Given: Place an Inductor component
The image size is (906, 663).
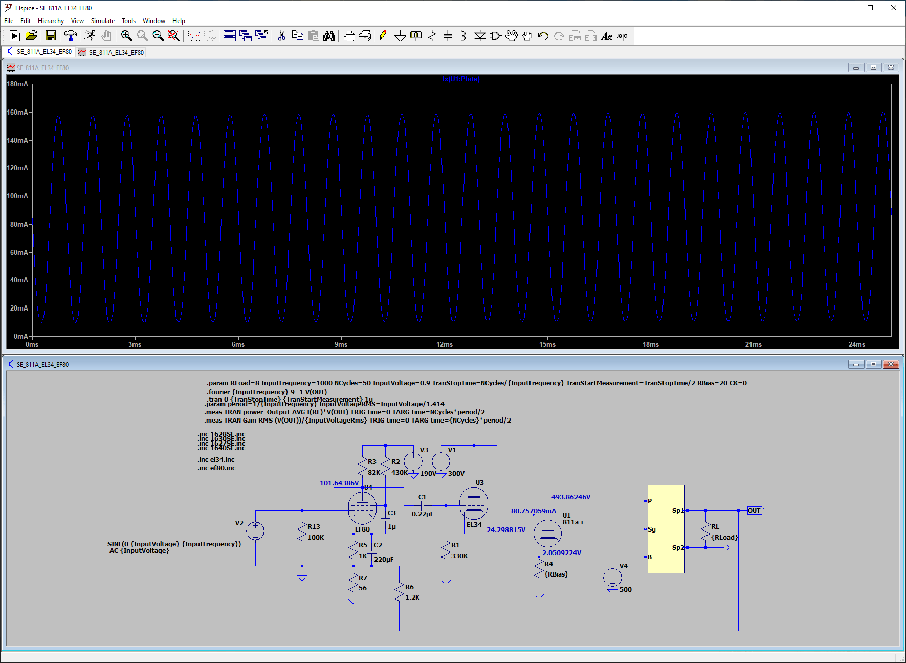Looking at the screenshot, I should pyautogui.click(x=463, y=36).
